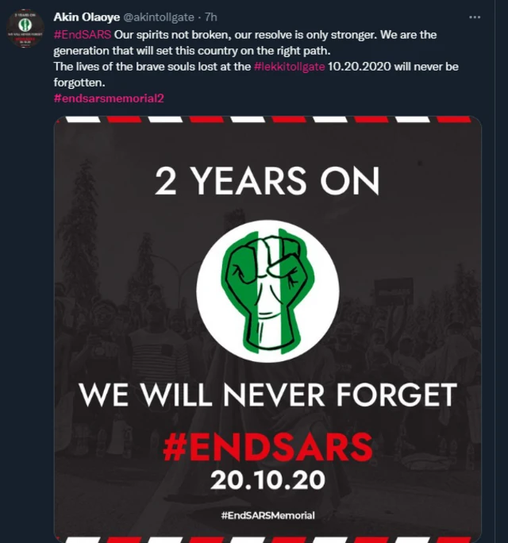Open the @akintollgate handle link
Screen dimensions: 508x543
tap(159, 17)
